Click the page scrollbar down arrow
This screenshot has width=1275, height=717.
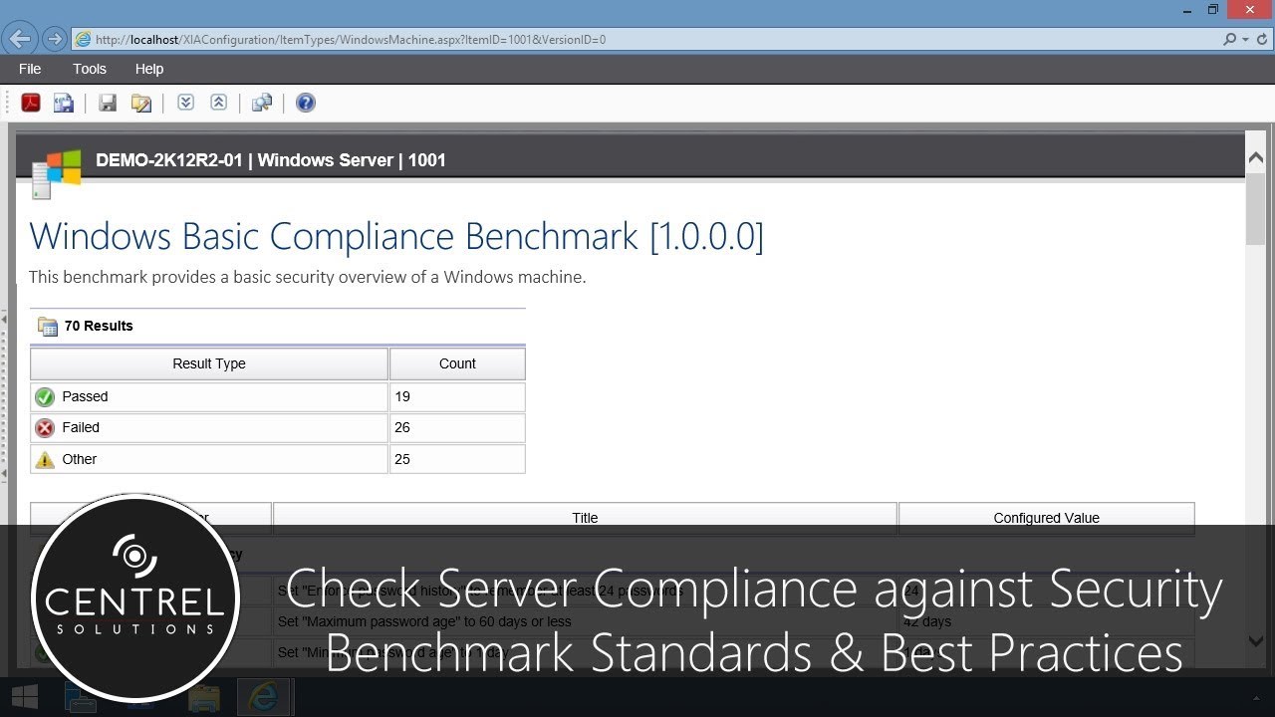pos(1255,640)
